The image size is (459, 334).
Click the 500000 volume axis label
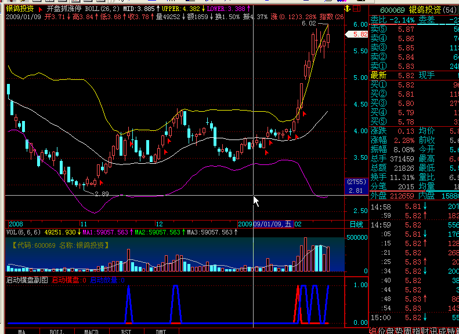[356, 237]
